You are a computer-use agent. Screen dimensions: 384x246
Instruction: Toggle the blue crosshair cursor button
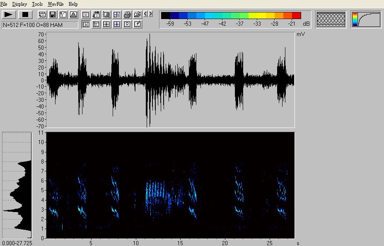[117, 24]
